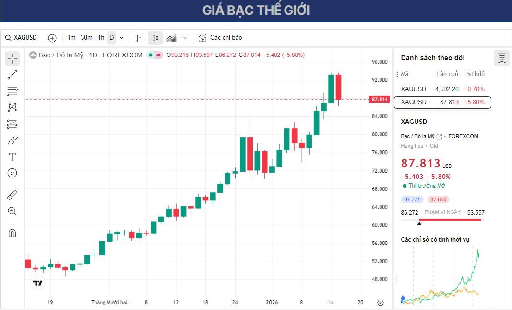512x310 pixels.
Task: Select the crosshair tool
Action: [12, 58]
